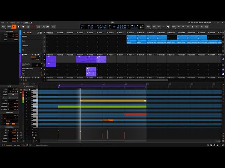
Task: Click the second of the three view toolbar icons
Action: click(x=43, y=27)
